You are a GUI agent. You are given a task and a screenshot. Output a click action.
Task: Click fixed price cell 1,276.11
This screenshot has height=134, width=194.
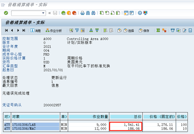(165, 125)
